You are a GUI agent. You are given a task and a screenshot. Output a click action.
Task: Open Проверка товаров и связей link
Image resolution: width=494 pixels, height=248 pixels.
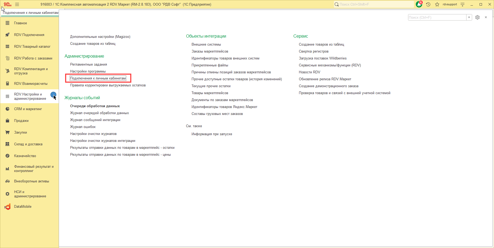pos(345,93)
